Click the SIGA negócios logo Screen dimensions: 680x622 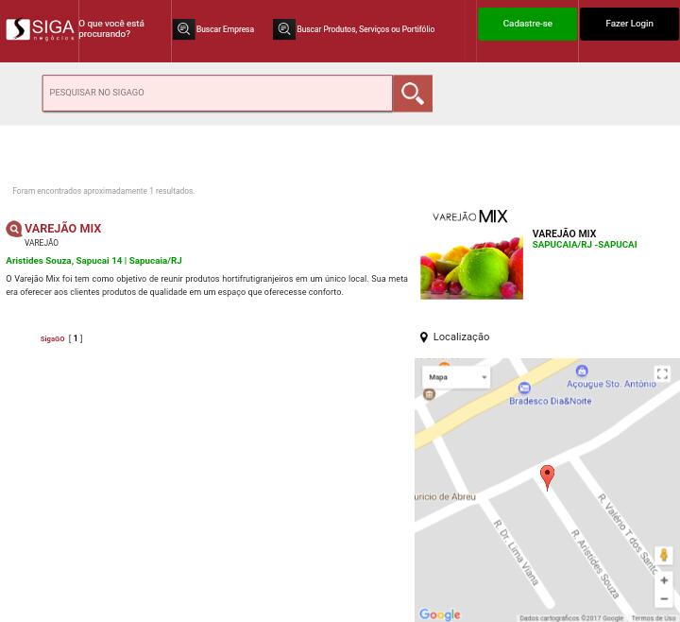click(x=40, y=29)
